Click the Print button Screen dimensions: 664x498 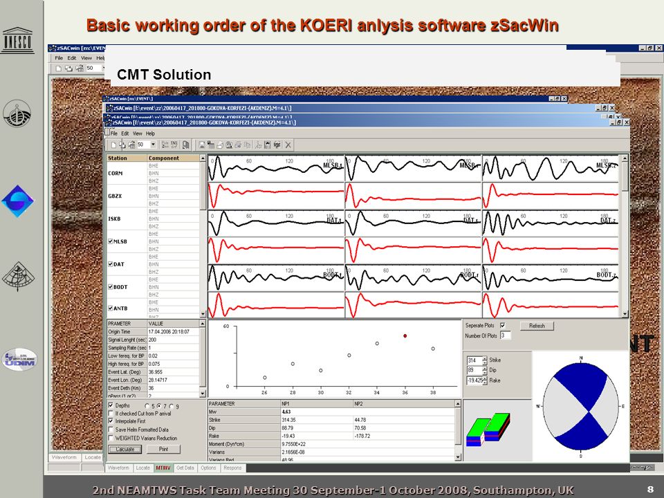(x=163, y=450)
